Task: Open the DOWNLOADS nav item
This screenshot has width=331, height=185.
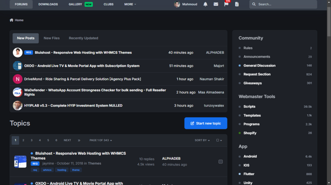Action: 48,4
